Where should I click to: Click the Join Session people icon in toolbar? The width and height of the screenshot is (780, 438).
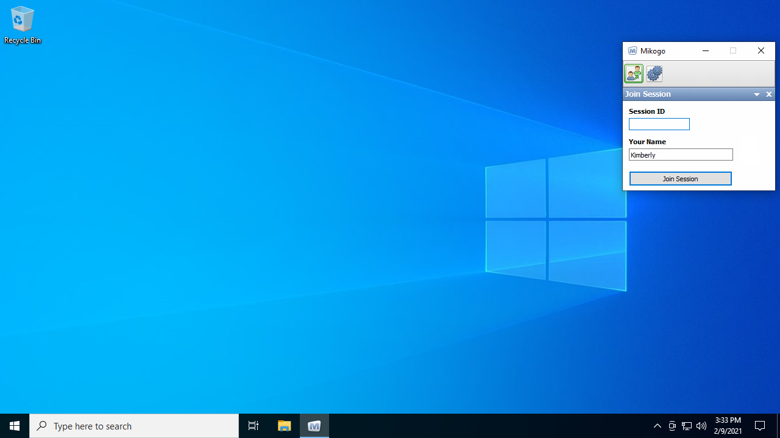click(634, 74)
